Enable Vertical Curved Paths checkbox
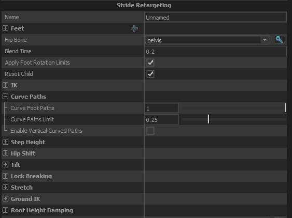The image size is (292, 218). pyautogui.click(x=150, y=131)
